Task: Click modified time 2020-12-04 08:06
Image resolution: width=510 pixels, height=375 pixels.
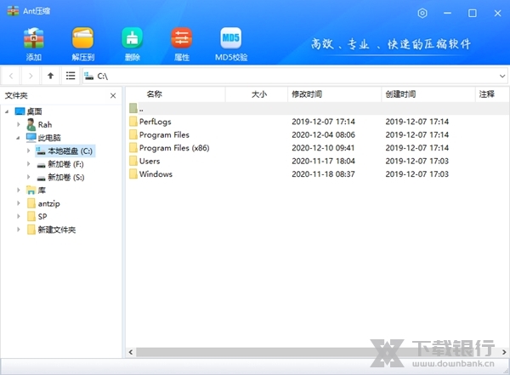Action: 323,134
